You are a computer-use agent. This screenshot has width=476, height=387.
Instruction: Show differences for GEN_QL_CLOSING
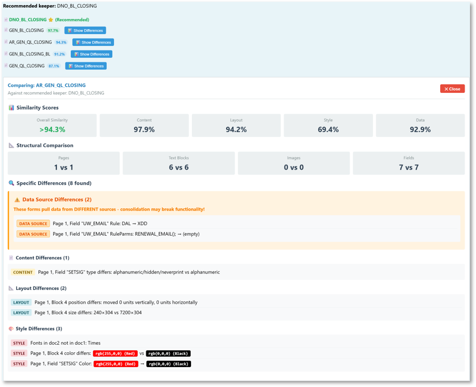click(86, 66)
